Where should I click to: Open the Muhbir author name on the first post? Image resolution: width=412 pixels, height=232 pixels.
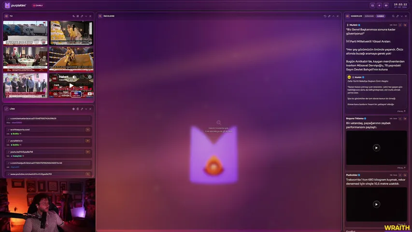pos(354,25)
